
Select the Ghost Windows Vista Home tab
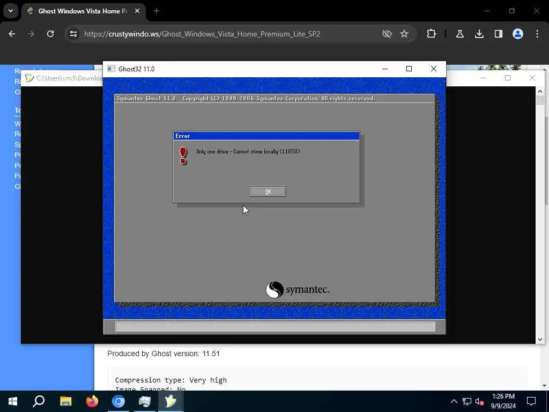pyautogui.click(x=82, y=11)
